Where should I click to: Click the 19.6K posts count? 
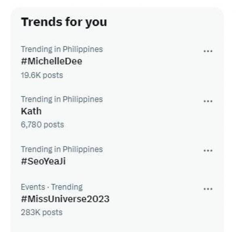tap(42, 75)
